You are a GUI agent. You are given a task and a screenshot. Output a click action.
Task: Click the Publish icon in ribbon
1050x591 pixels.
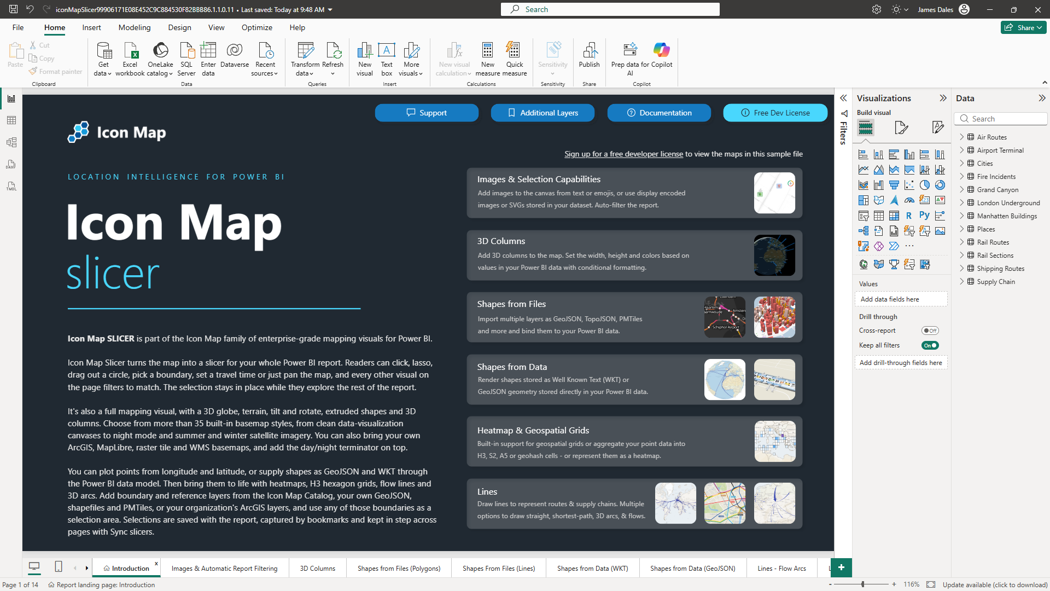589,55
